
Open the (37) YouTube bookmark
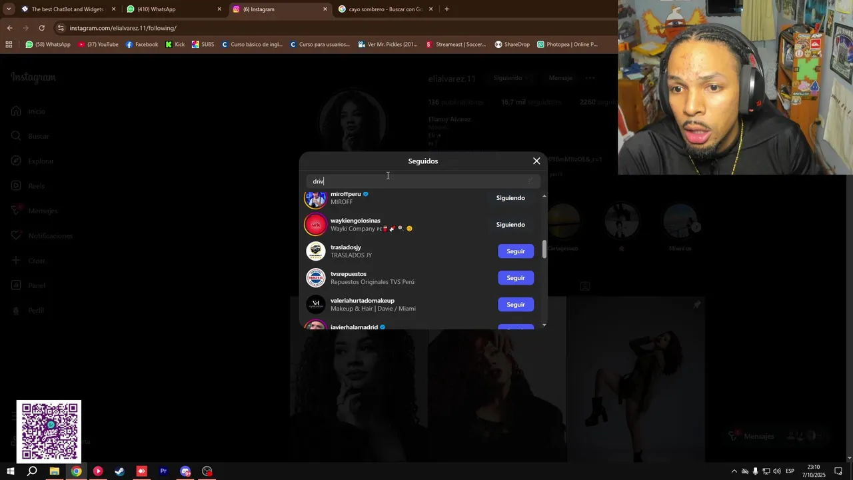coord(98,45)
